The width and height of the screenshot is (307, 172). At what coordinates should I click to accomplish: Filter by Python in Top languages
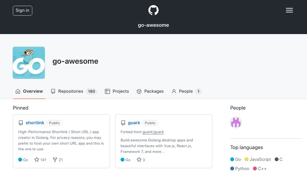(240, 168)
